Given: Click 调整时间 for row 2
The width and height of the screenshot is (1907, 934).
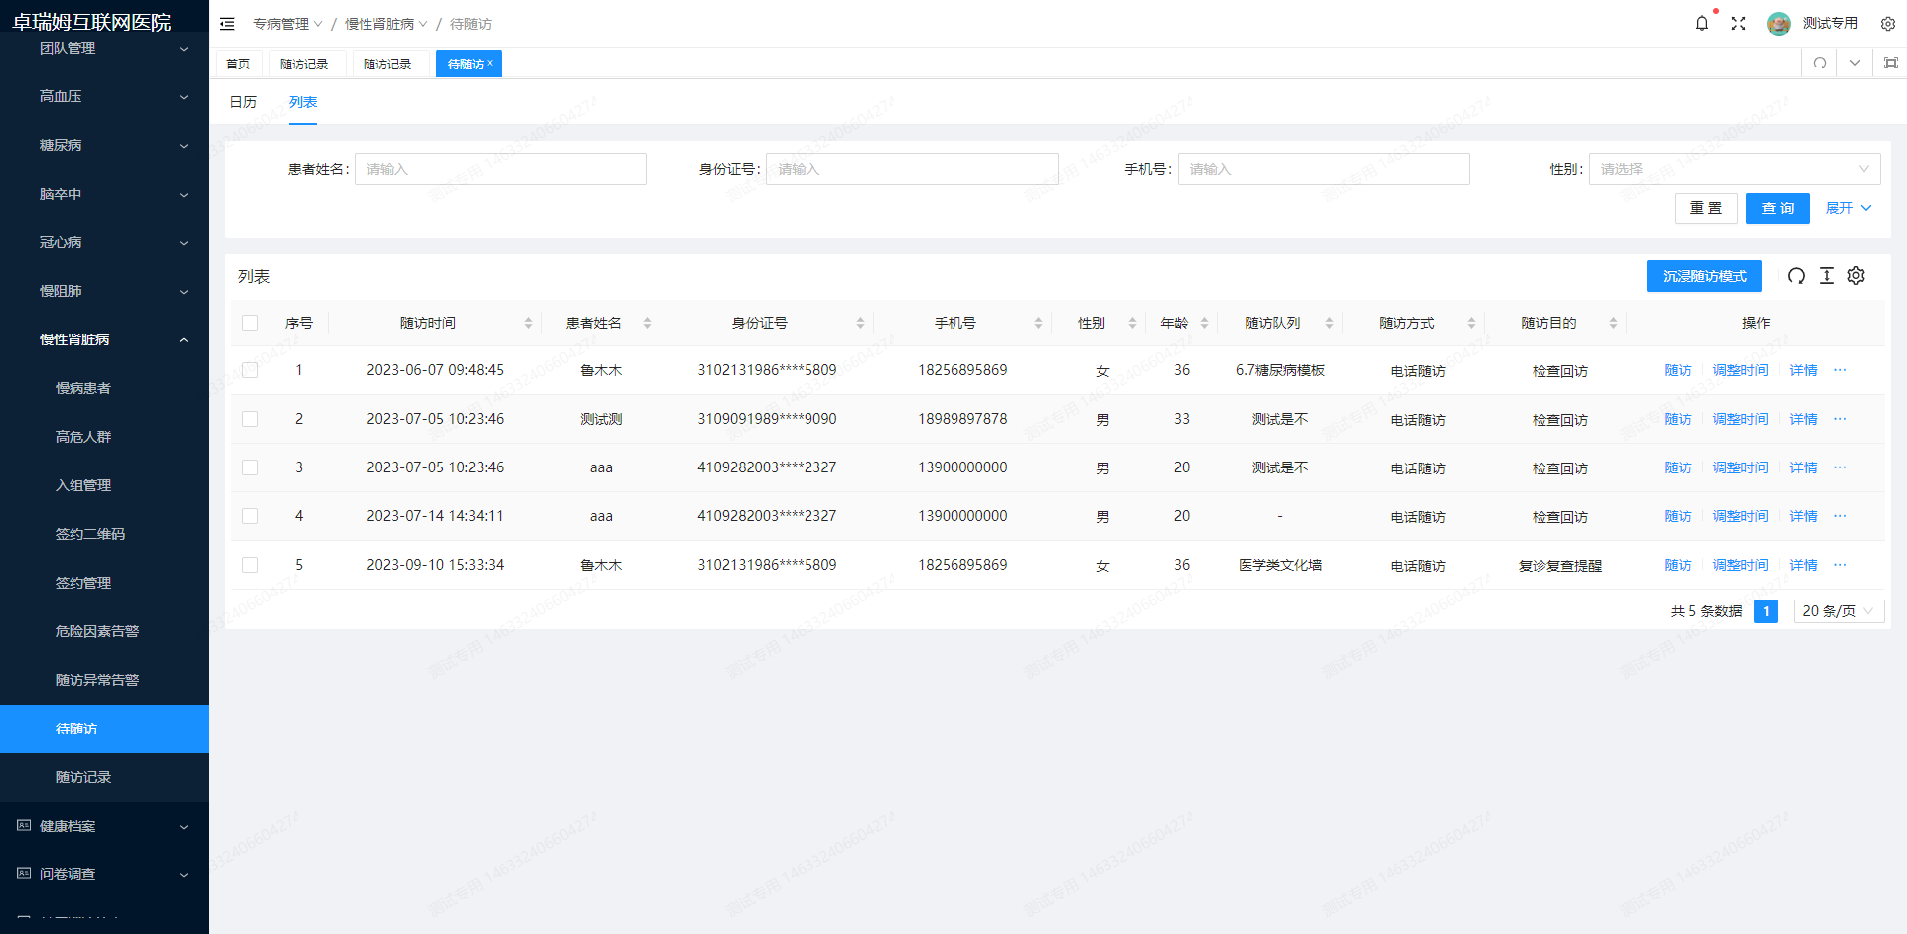Looking at the screenshot, I should point(1740,419).
